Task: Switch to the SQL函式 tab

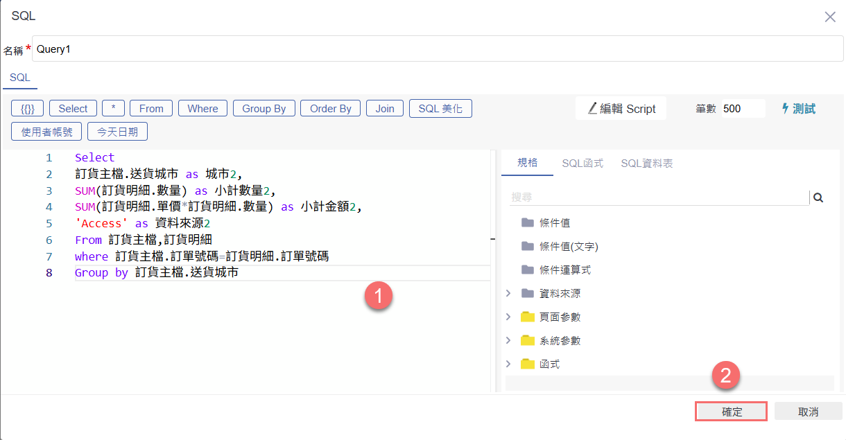Action: pyautogui.click(x=582, y=164)
